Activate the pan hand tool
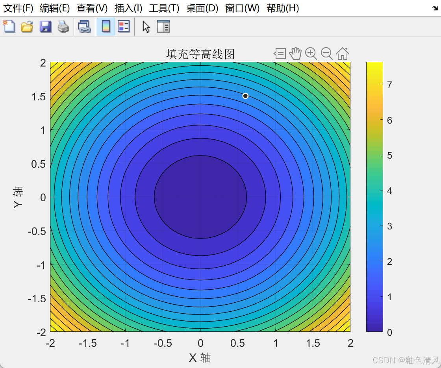 tap(295, 54)
